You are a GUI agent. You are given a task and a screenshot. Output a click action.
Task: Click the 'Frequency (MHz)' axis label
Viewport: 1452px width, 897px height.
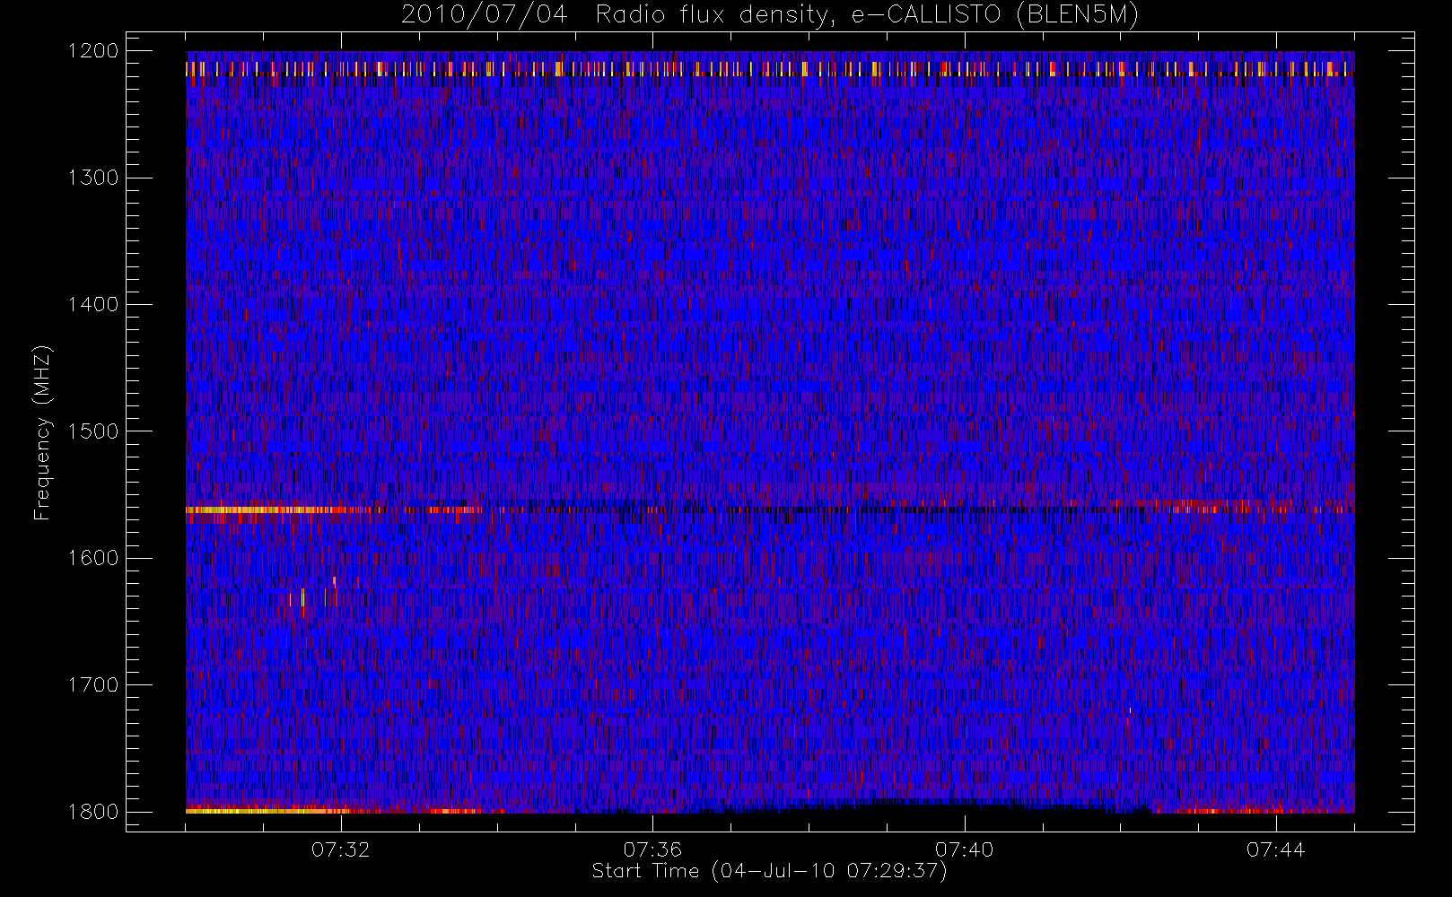coord(42,432)
